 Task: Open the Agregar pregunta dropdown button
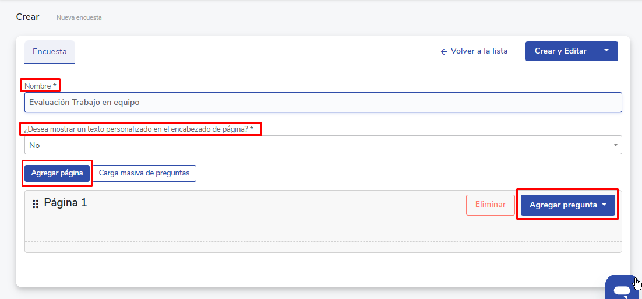(563, 205)
